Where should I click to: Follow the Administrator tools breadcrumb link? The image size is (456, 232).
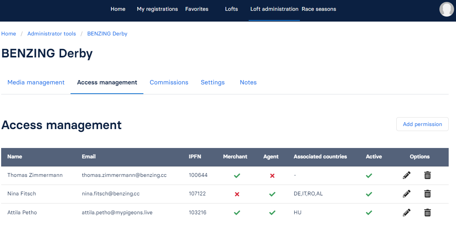coord(52,34)
